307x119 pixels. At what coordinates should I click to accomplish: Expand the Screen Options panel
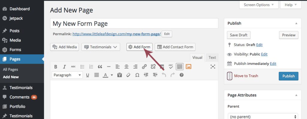click(259, 5)
